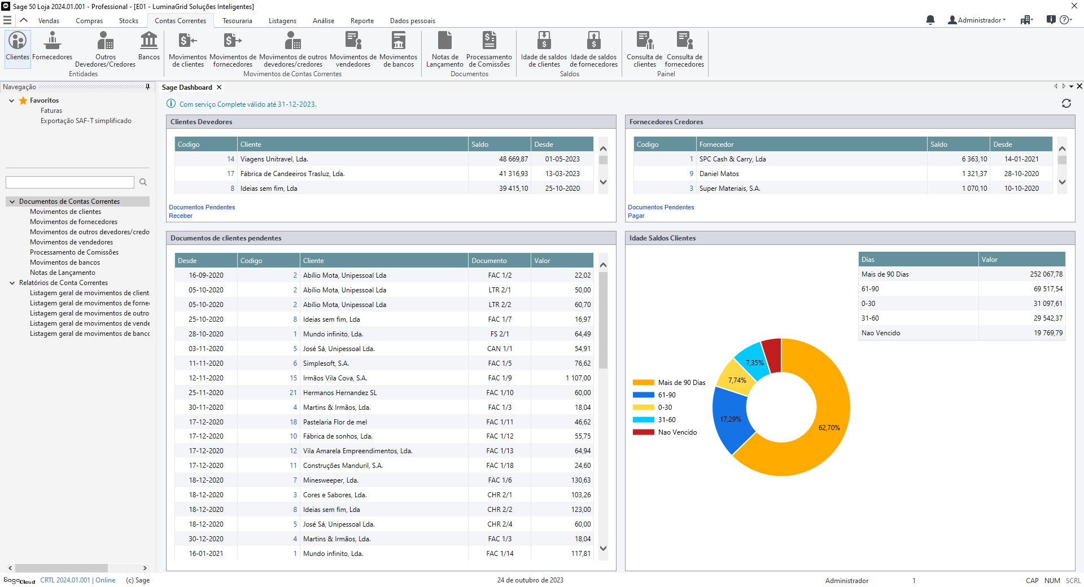
Task: Open the Vendas ribbon tab
Action: tap(49, 21)
